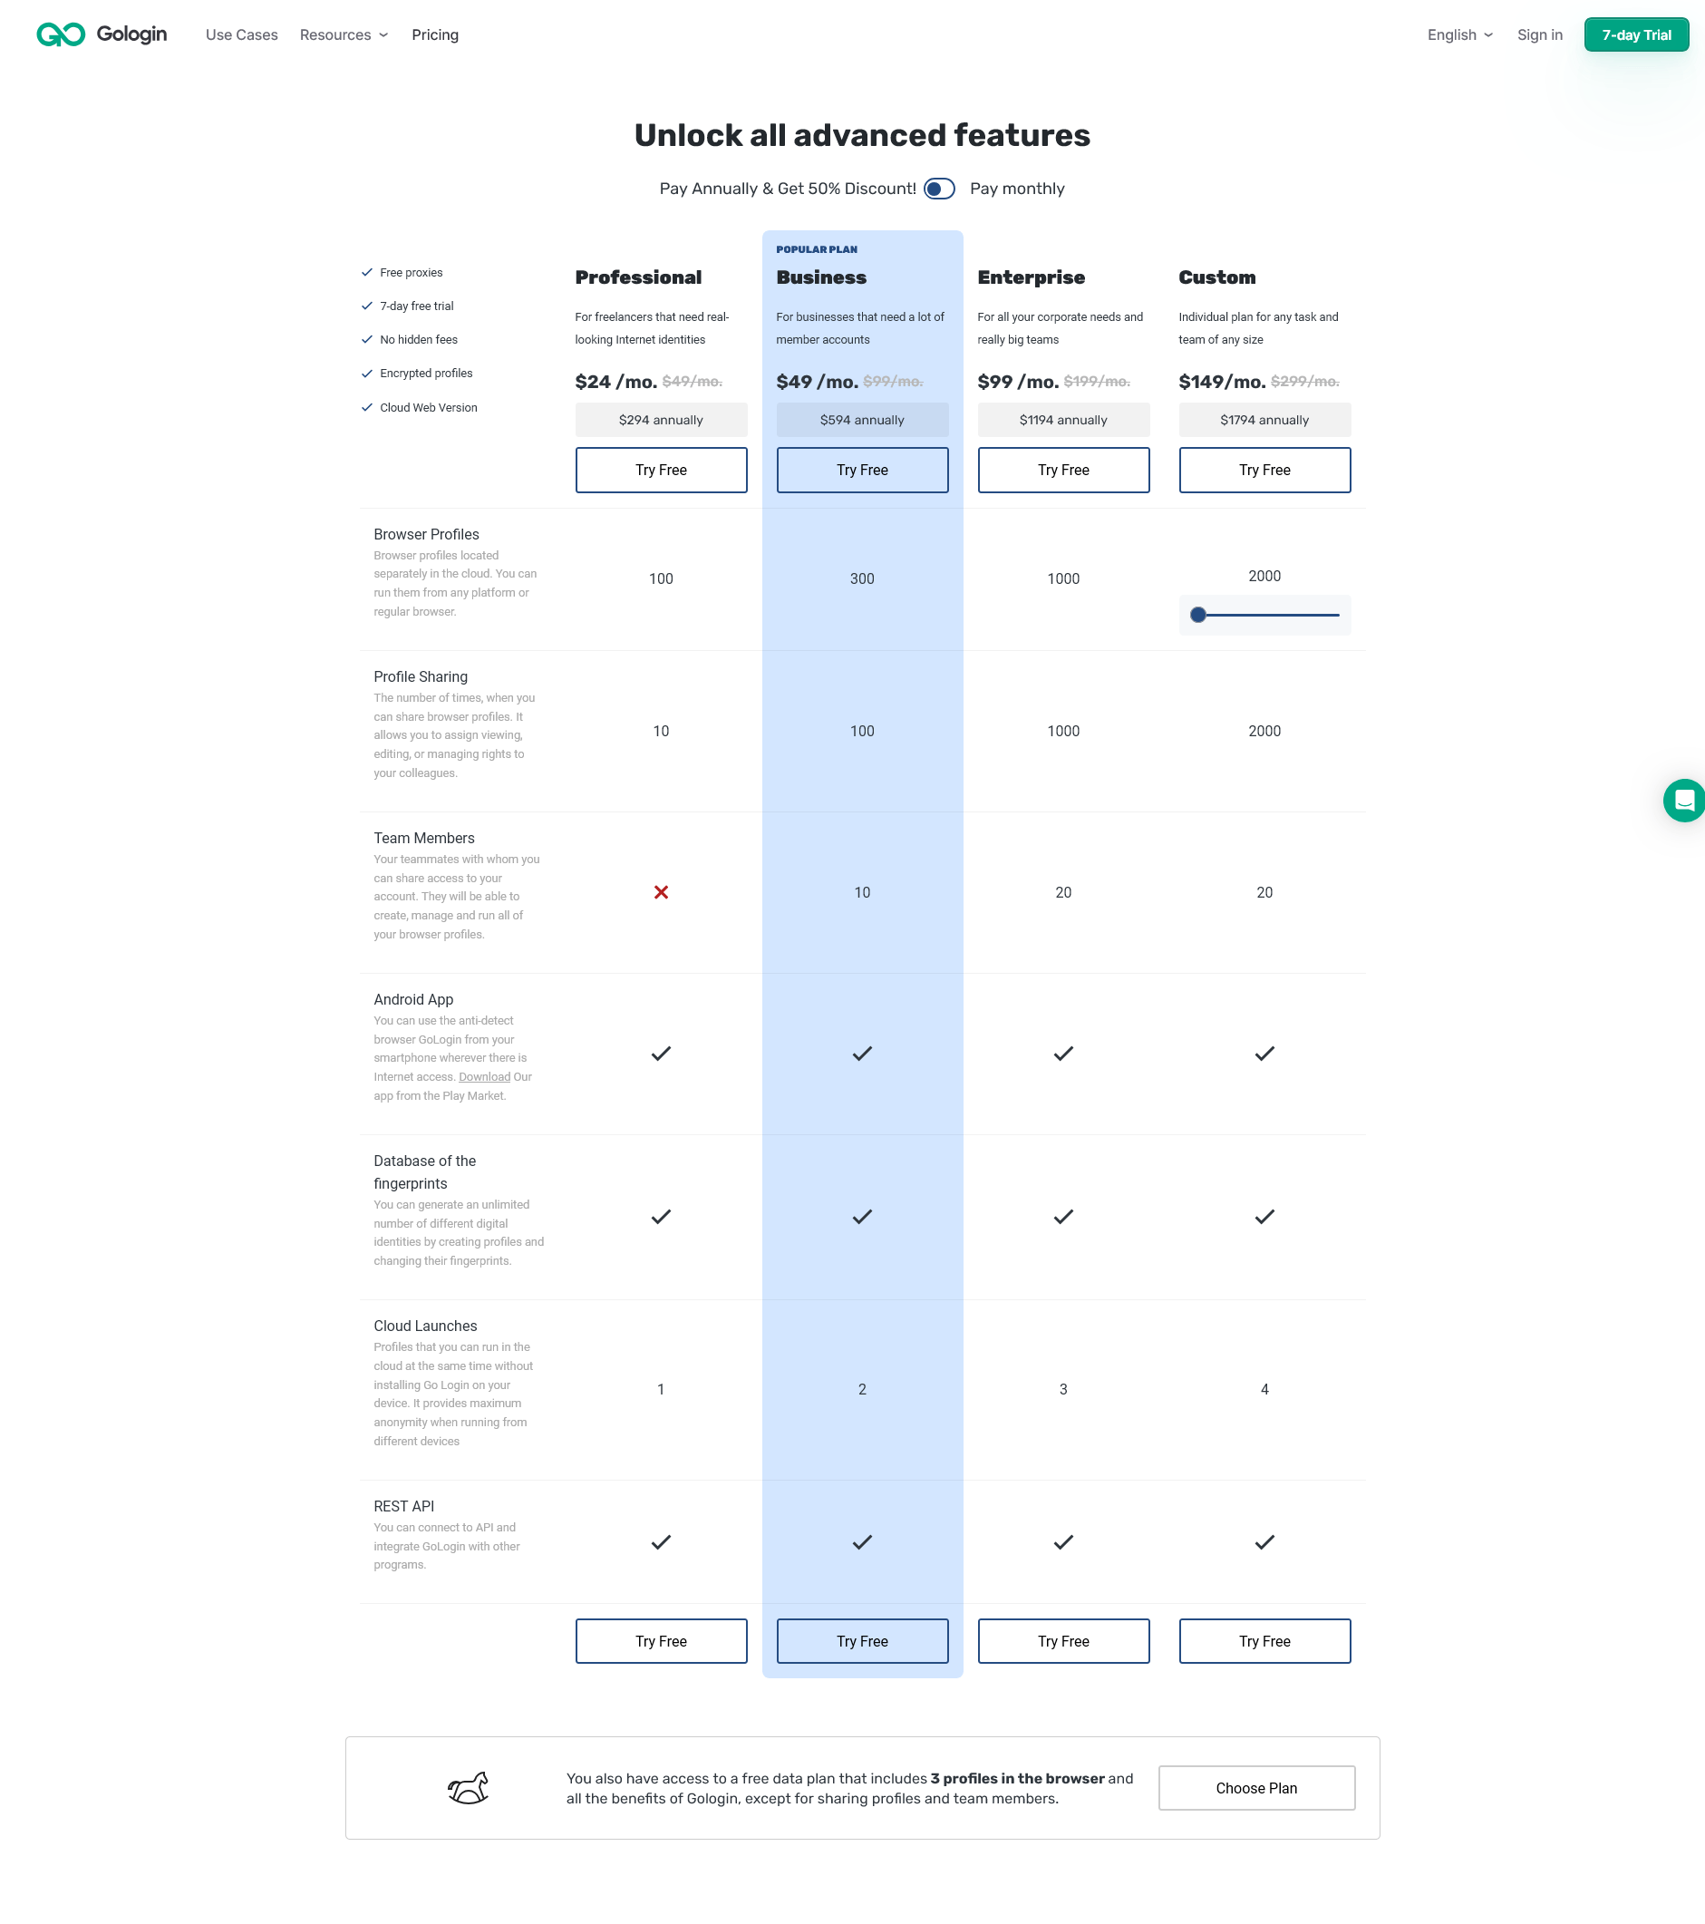
Task: Click the check icon beside Cloud Web Version
Action: (367, 408)
